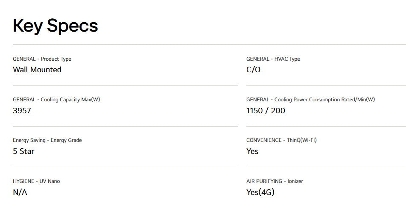The height and width of the screenshot is (221, 406).
Task: Select the AIR PURIFYING - Ionizer label
Action: [275, 181]
